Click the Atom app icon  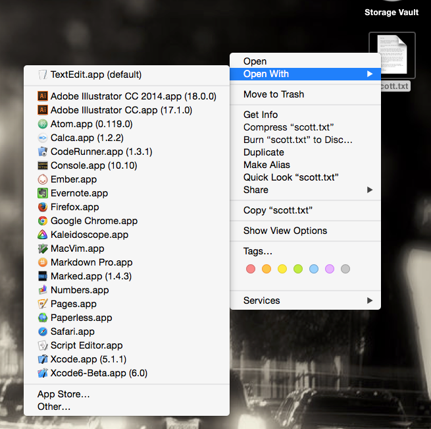coord(43,124)
